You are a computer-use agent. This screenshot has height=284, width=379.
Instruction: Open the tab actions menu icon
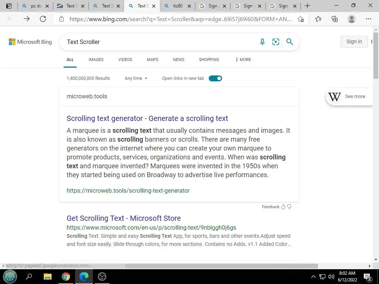click(x=9, y=6)
